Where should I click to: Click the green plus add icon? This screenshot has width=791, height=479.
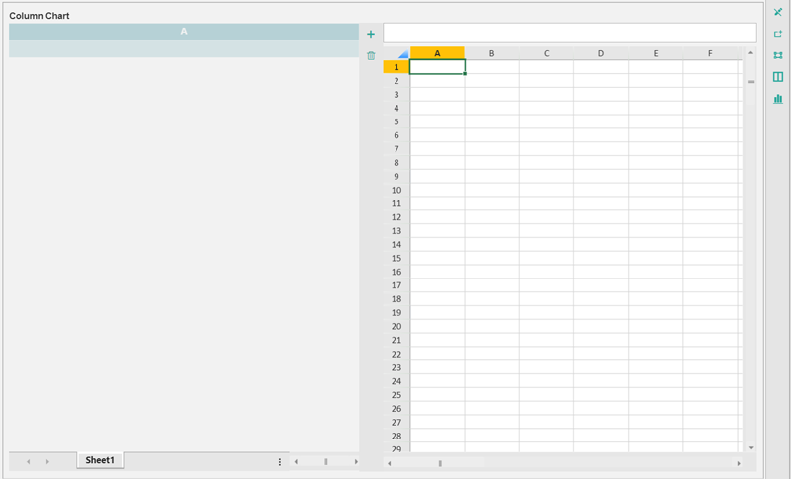[371, 34]
